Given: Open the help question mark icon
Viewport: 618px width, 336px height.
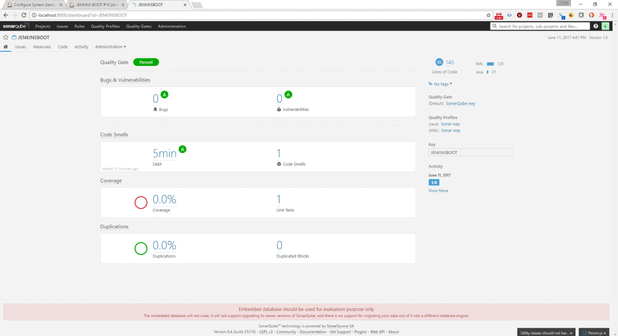Looking at the screenshot, I should [596, 26].
